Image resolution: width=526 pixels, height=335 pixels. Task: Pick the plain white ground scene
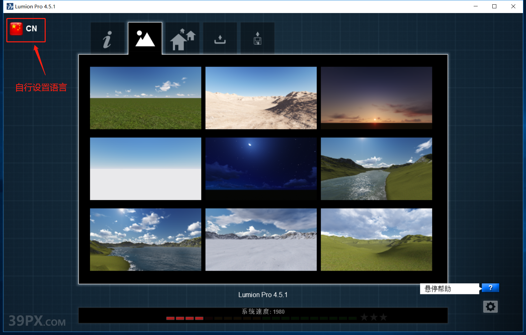145,169
